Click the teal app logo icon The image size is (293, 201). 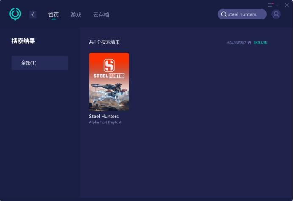[15, 14]
